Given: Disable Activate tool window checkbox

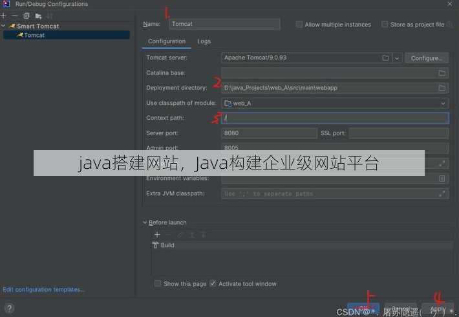Looking at the screenshot, I should [213, 283].
